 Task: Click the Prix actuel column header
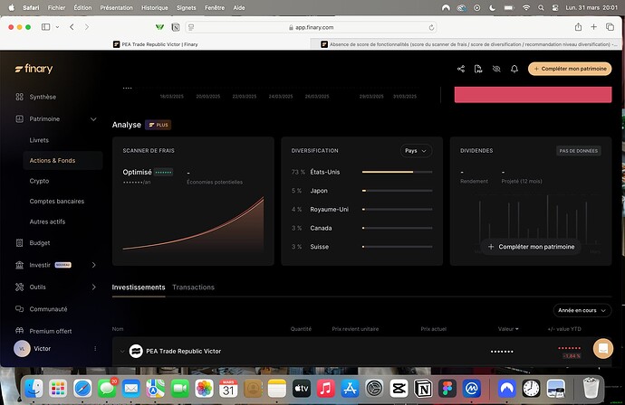(434, 329)
